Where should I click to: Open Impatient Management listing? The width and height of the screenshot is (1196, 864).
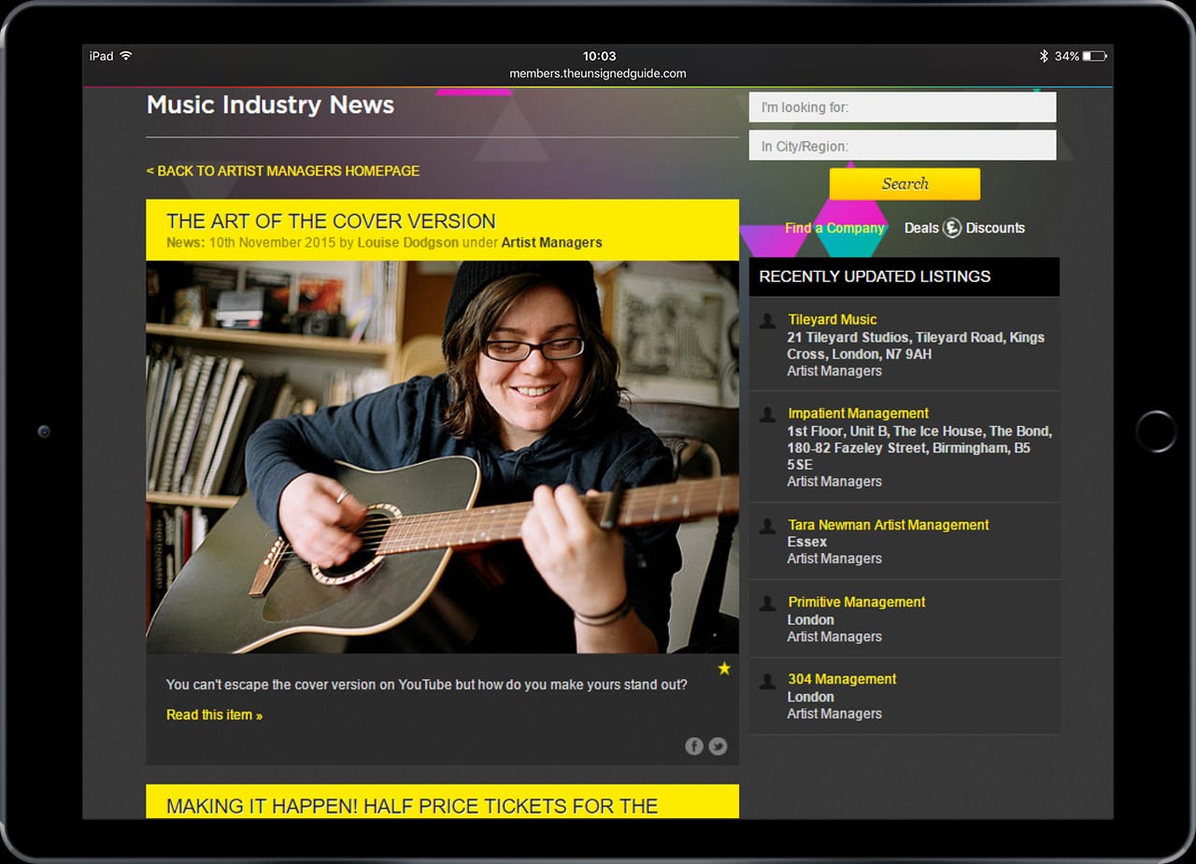[858, 414]
